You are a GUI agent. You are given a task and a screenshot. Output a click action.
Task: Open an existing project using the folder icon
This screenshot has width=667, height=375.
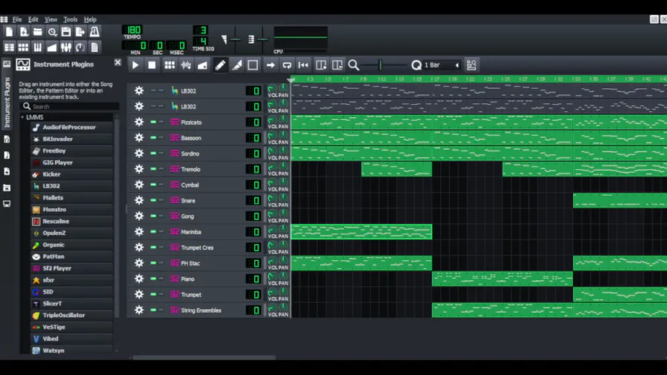point(38,32)
